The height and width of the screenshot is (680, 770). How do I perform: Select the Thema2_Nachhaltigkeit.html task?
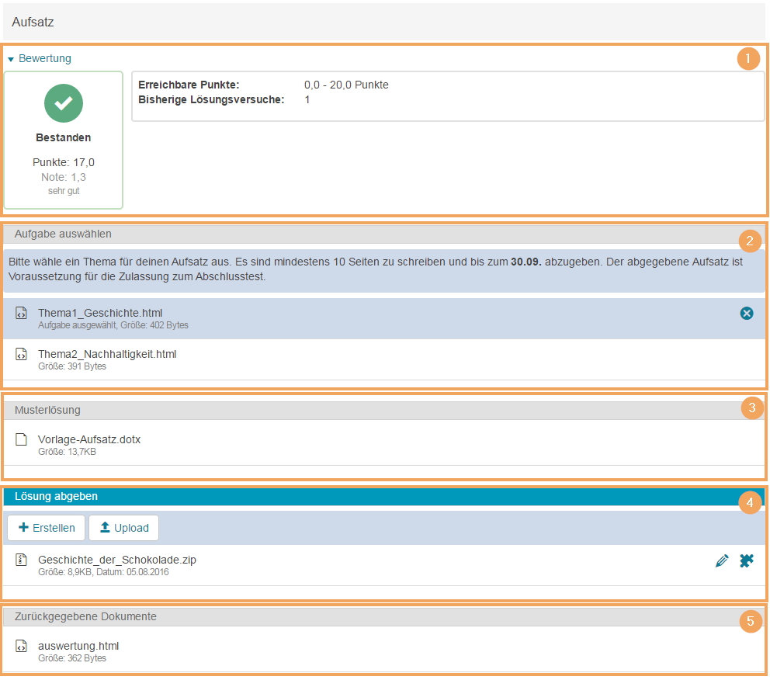107,354
